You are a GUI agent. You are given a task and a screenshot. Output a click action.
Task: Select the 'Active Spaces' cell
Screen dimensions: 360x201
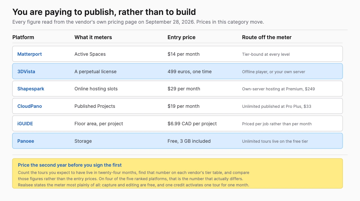90,54
